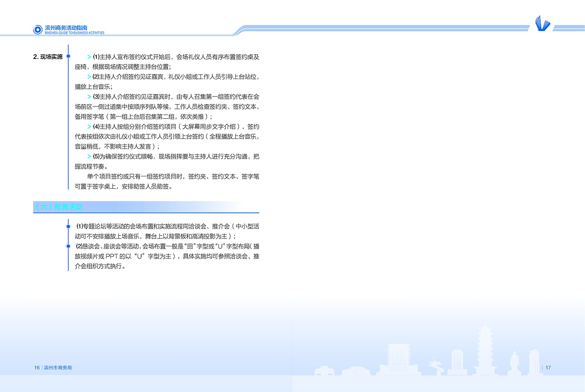This screenshot has height=392, width=585.
Task: Click the white emblem icon at top right
Action: [542, 23]
